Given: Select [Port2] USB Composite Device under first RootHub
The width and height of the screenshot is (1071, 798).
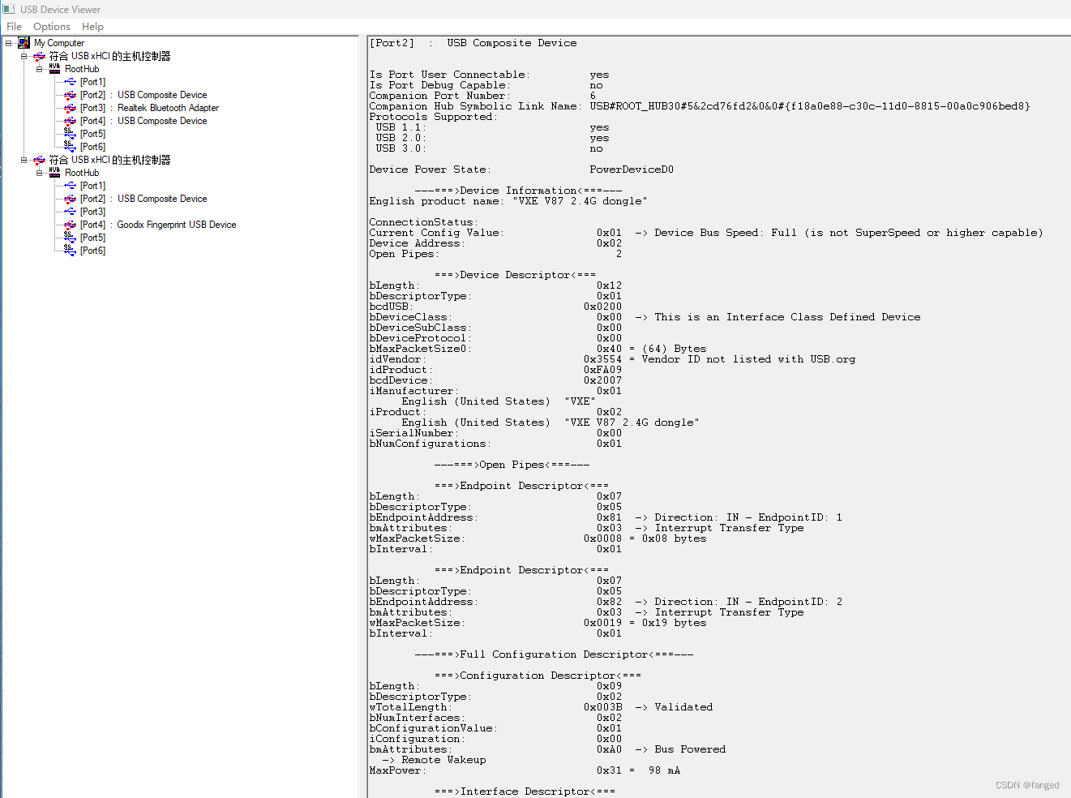Looking at the screenshot, I should [x=144, y=95].
